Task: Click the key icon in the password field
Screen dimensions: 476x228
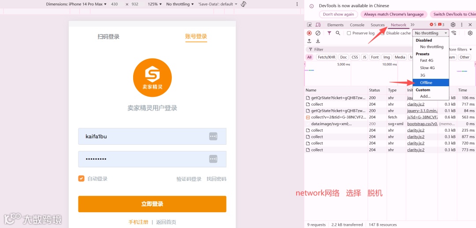Action: tap(213, 159)
